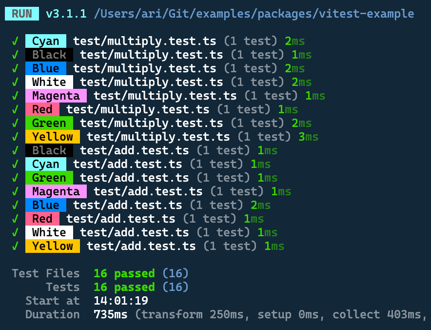The image size is (431, 330).
Task: Click the checkmark next to the Yellow add test
Action: [15, 246]
